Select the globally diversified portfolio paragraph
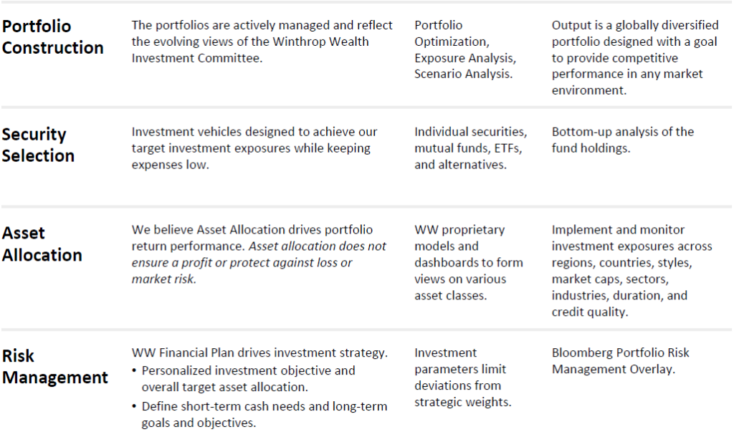The width and height of the screenshot is (734, 447). [635, 57]
